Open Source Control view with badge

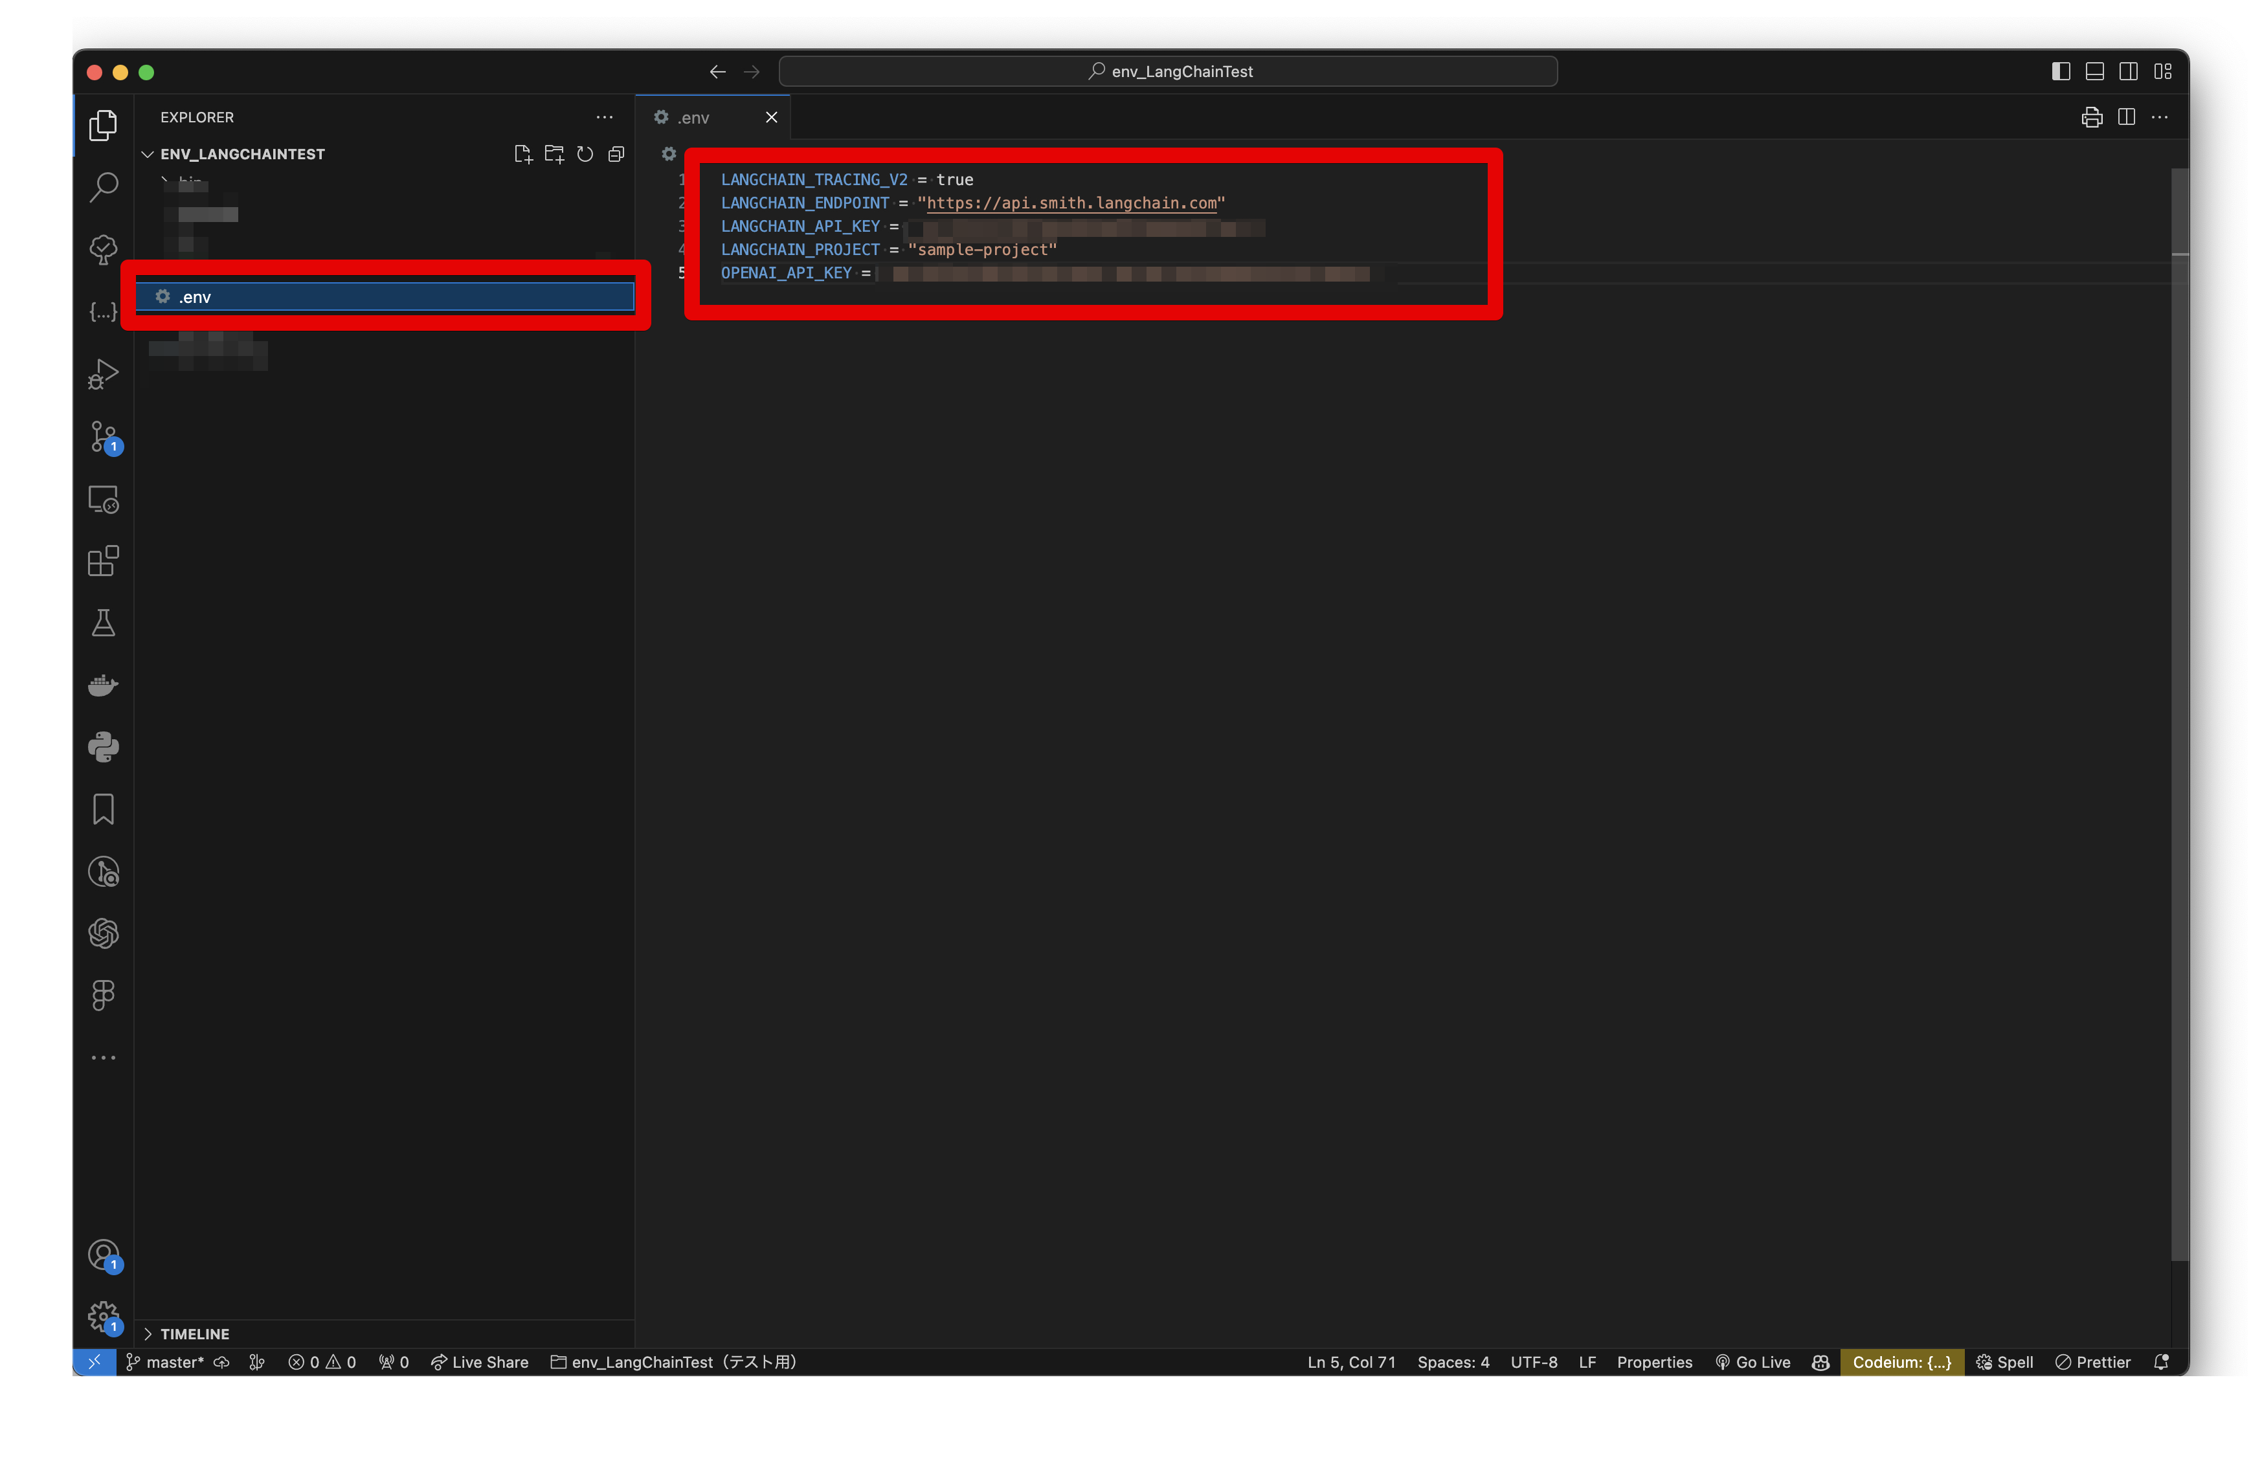coord(103,437)
